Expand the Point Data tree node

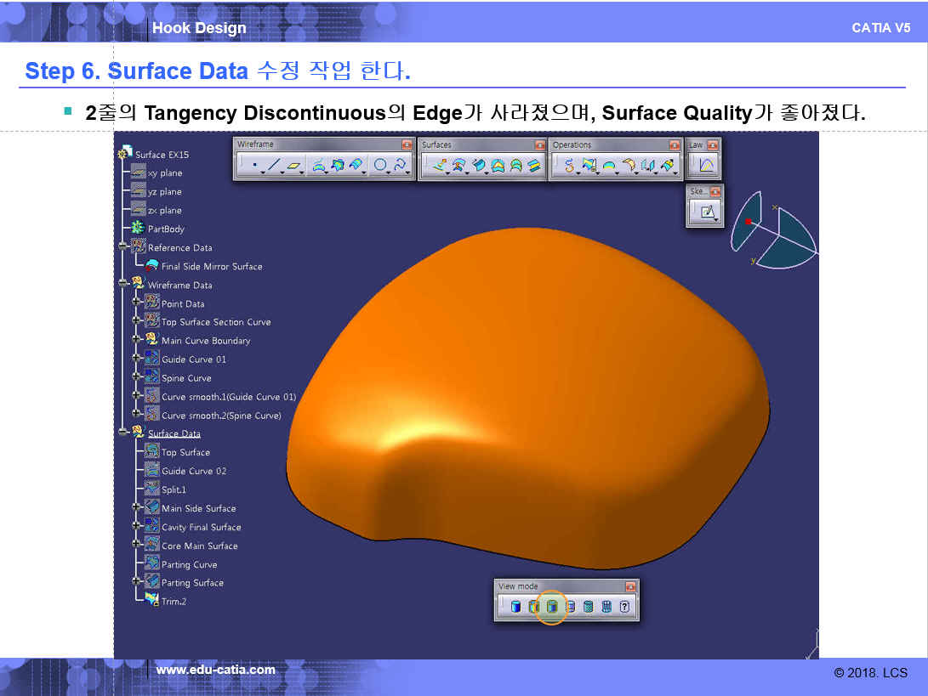[136, 303]
